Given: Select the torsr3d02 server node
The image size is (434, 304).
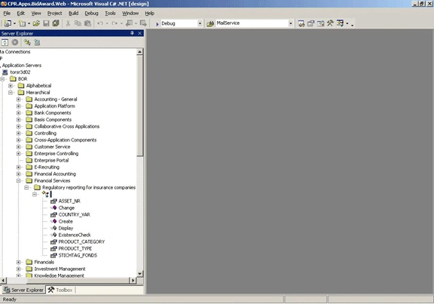Looking at the screenshot, I should coord(20,72).
